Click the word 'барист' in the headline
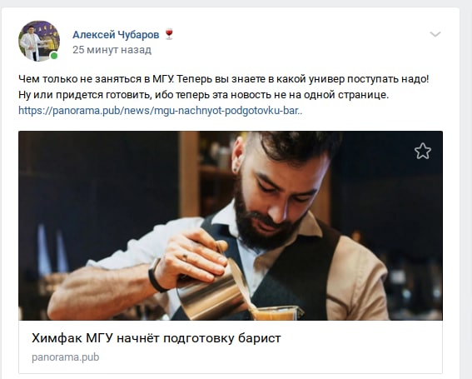The width and height of the screenshot is (472, 379). tap(260, 338)
